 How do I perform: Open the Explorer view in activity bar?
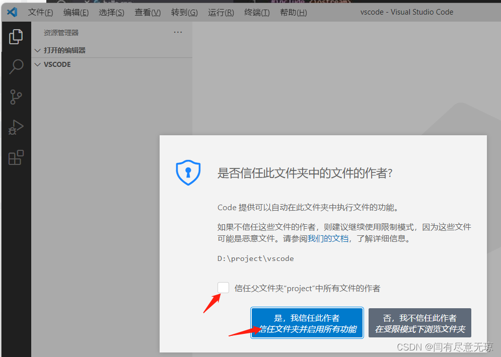pos(16,37)
